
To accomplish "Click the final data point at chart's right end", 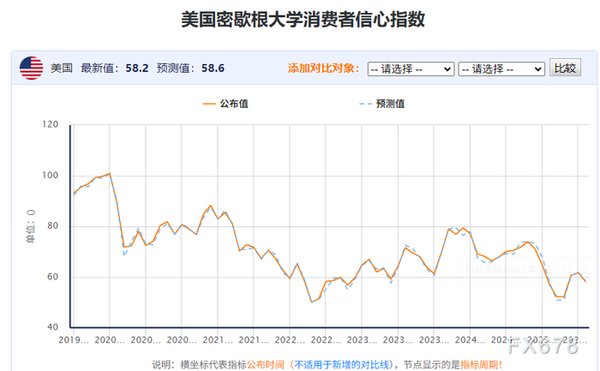I will [585, 282].
